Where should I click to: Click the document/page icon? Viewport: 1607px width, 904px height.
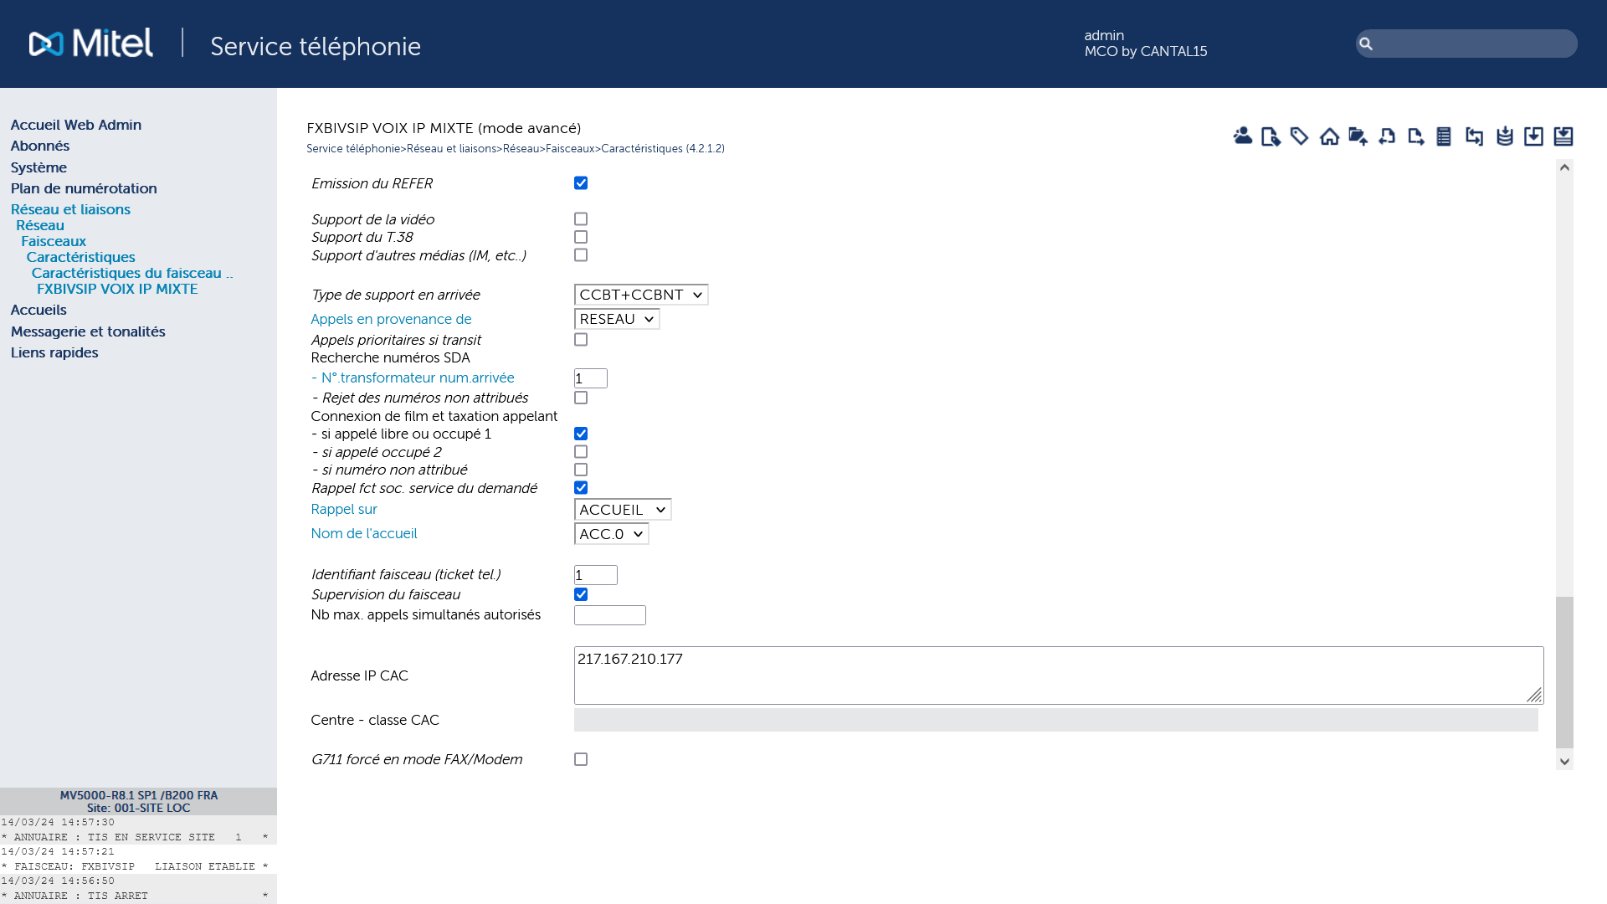pos(1271,136)
